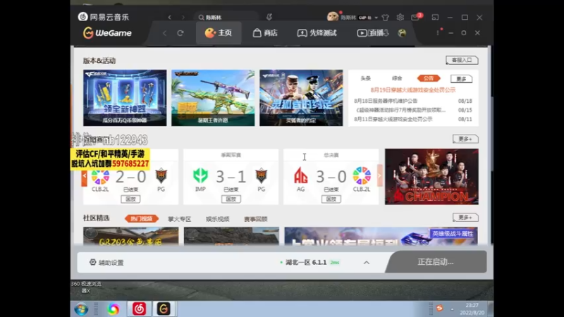Click the NetEase Music search box
The width and height of the screenshot is (564, 317).
(x=226, y=17)
